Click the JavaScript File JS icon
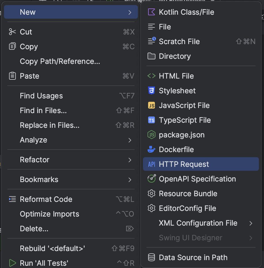This screenshot has height=268, width=264. click(152, 105)
